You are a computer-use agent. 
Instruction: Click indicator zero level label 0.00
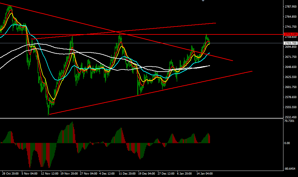(287, 143)
